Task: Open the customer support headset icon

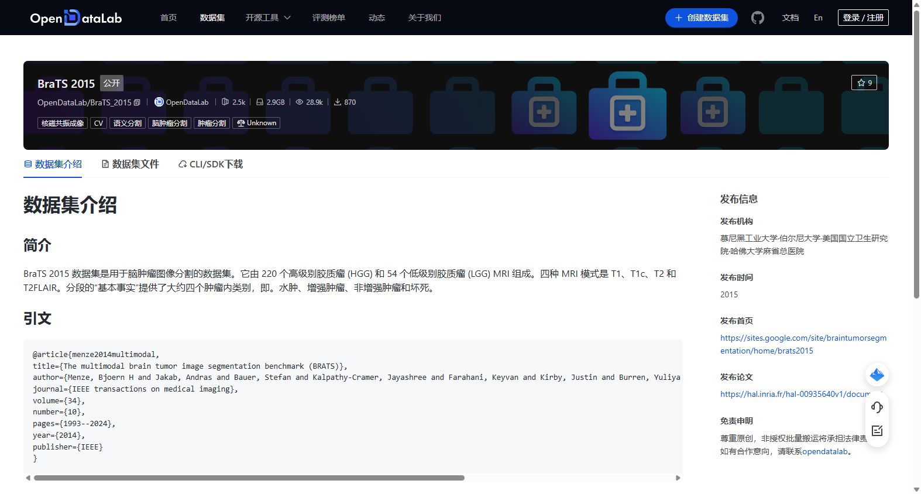Action: click(x=877, y=407)
